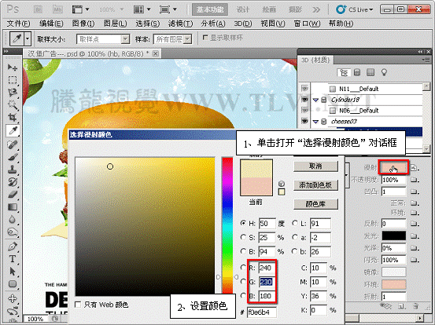
Task: Toggle visibility of N11___Default material
Action: (x=304, y=89)
